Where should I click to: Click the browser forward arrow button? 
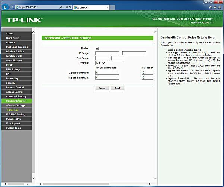pos(12,7)
